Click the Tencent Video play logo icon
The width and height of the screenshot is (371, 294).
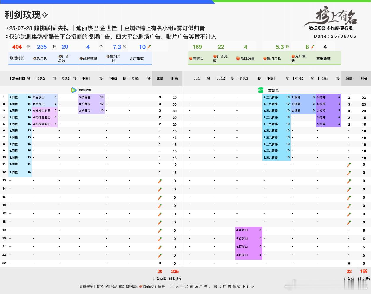click(x=73, y=90)
